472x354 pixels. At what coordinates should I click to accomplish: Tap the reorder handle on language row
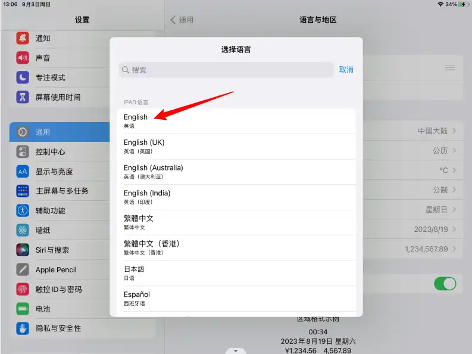[x=450, y=68]
